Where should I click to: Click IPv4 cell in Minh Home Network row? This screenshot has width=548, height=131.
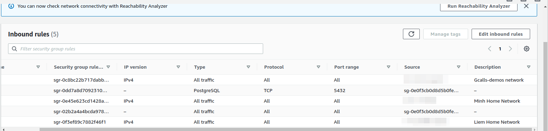pos(129,101)
